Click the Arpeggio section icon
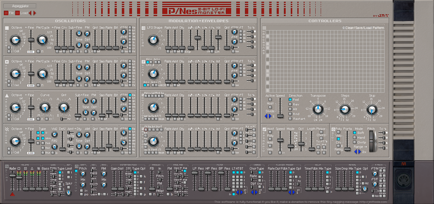 264,129
